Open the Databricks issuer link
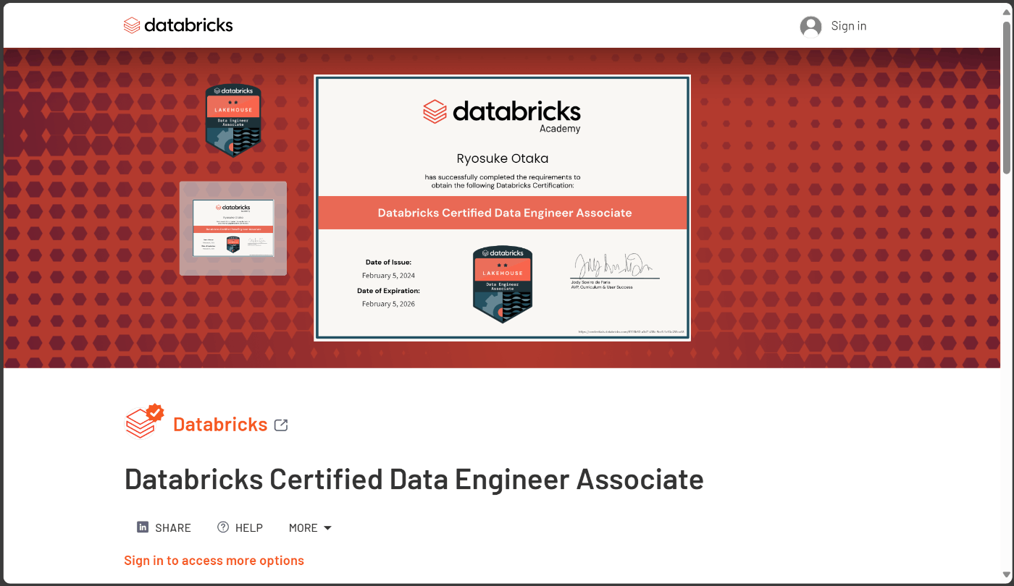 [x=220, y=425]
